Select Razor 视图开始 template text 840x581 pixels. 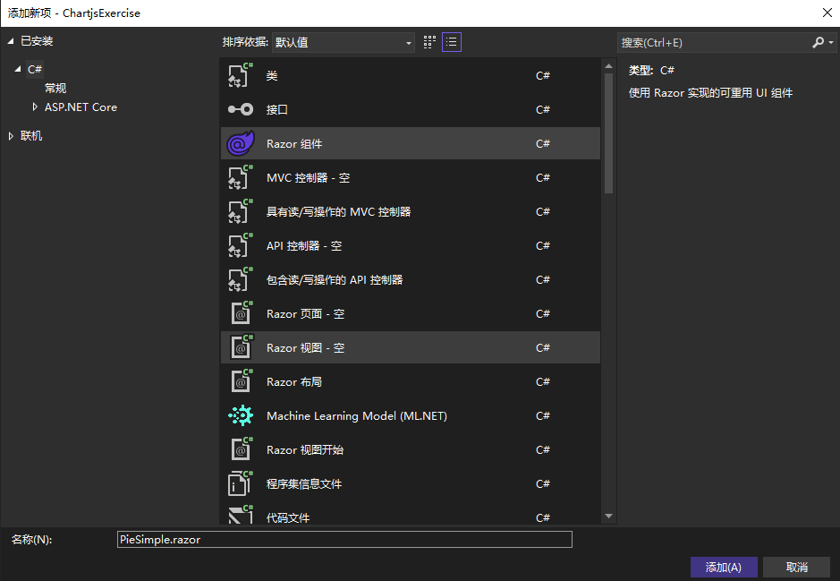pos(305,449)
